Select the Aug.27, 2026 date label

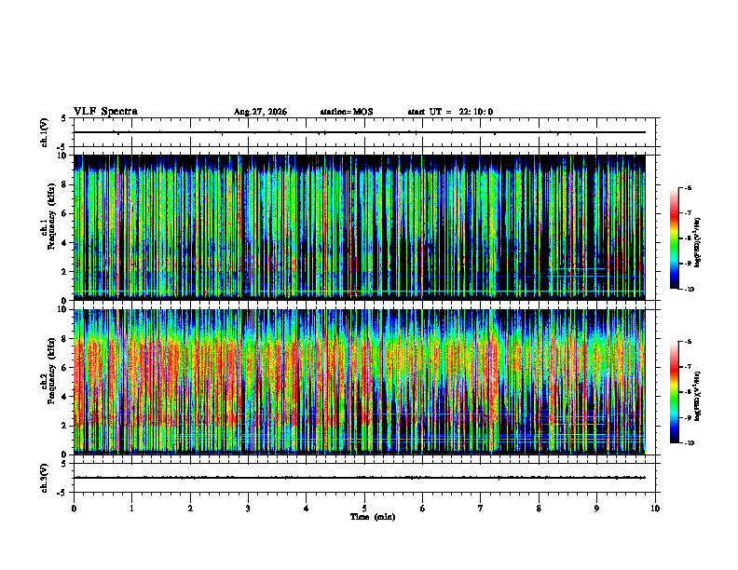click(260, 112)
